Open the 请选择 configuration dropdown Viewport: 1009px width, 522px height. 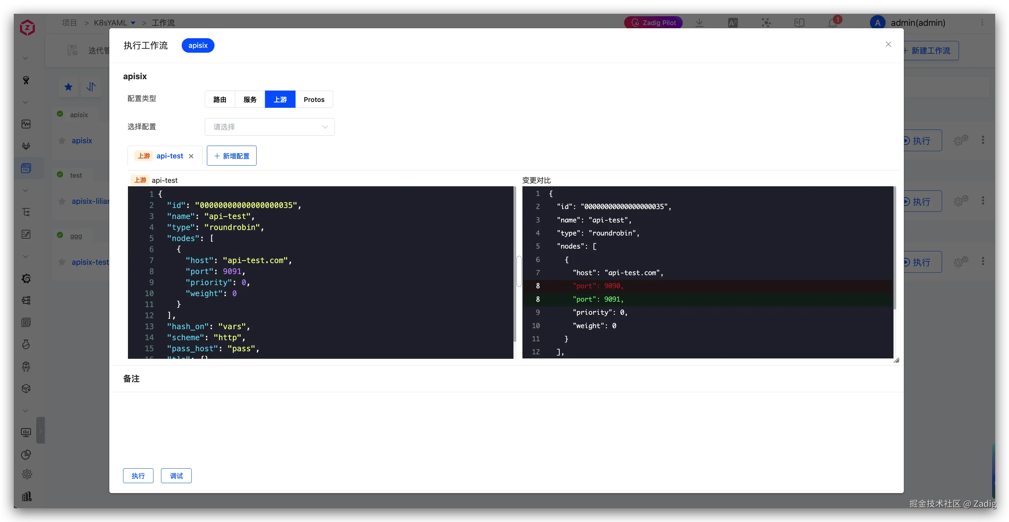(269, 127)
